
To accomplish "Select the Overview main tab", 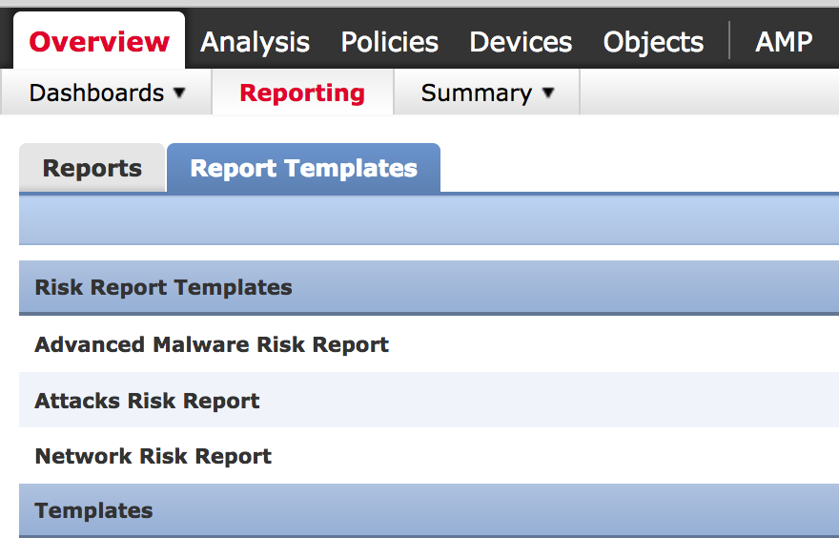I will point(99,42).
